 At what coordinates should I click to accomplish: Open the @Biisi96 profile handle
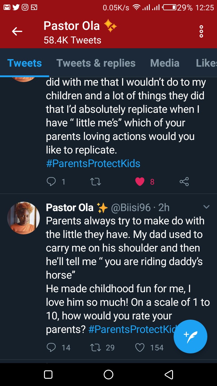(131, 207)
